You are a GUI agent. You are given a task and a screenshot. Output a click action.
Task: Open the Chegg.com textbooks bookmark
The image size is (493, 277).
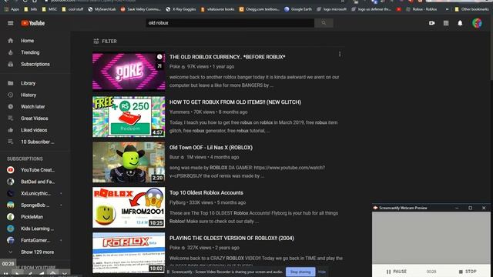pos(260,9)
